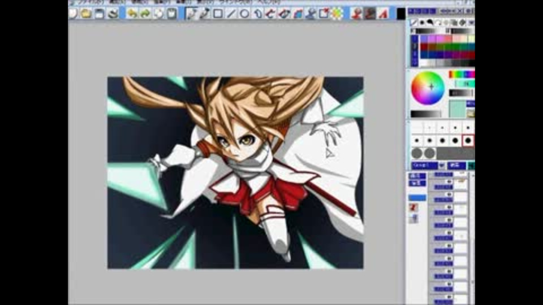Click the yellow-green sunburst icon

(337, 14)
